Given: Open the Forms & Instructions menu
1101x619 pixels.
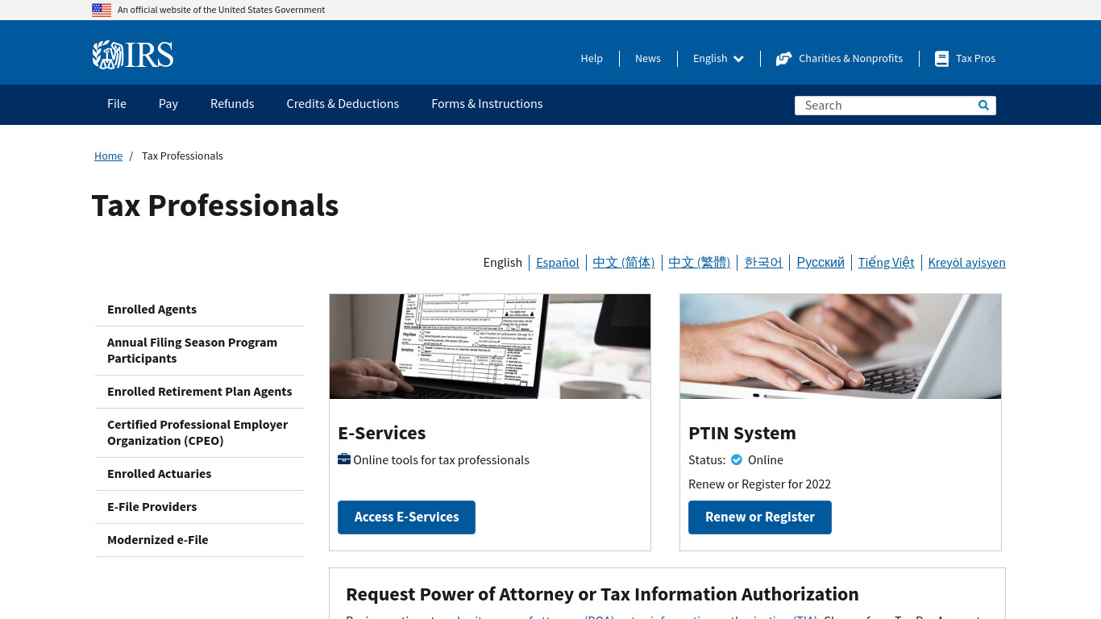Looking at the screenshot, I should click(487, 104).
